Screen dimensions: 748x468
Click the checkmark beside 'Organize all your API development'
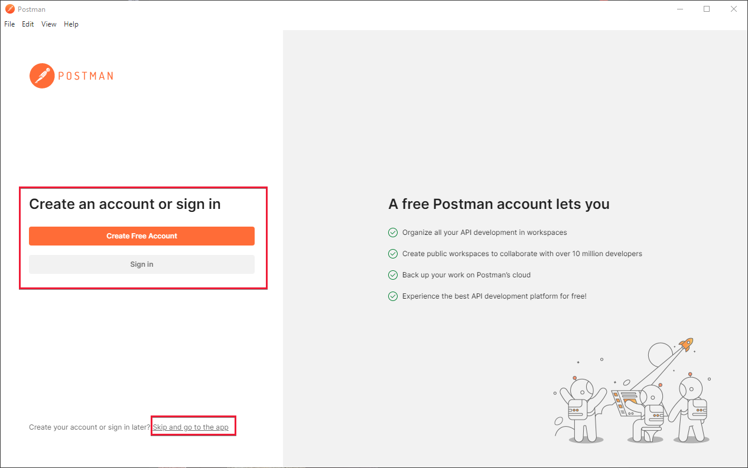pyautogui.click(x=393, y=232)
